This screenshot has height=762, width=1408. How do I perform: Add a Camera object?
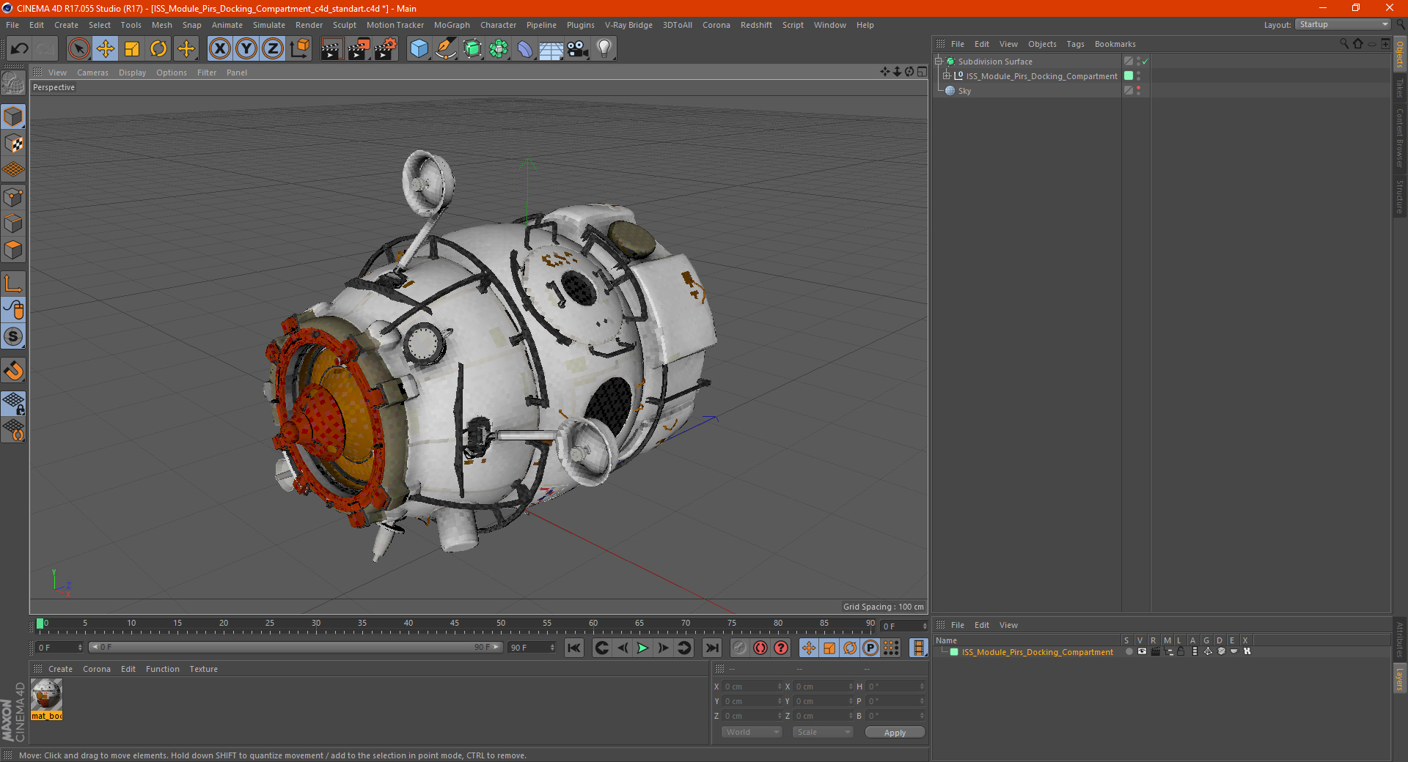pyautogui.click(x=578, y=49)
